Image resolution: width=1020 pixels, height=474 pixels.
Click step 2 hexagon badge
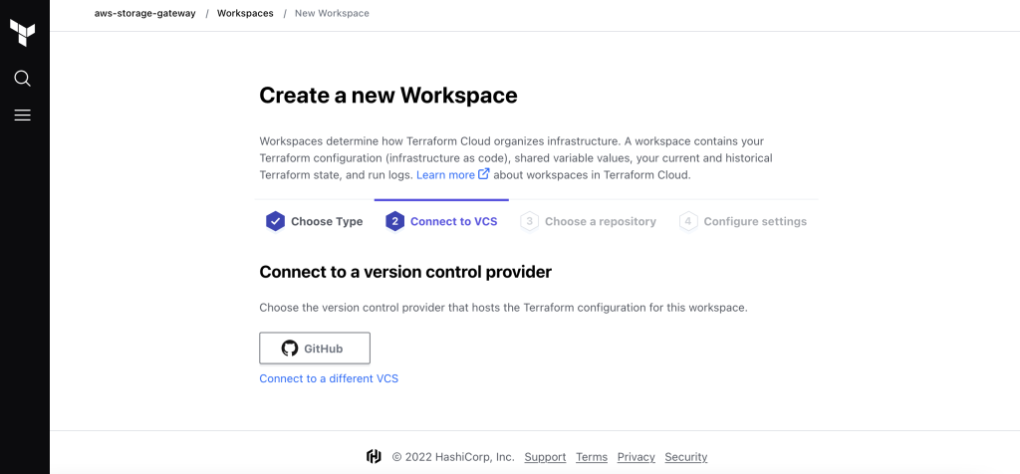click(x=394, y=221)
